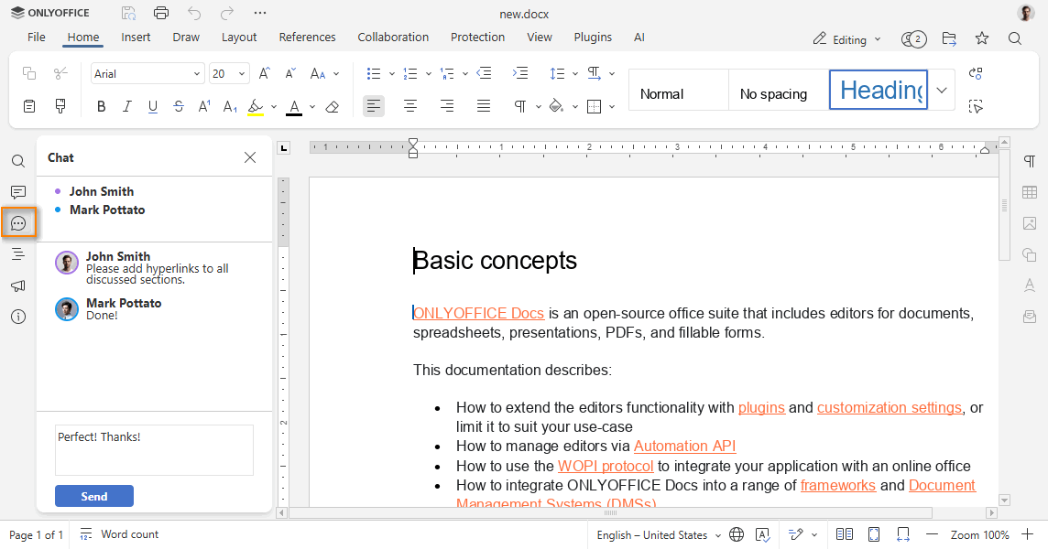Switch to the Insert tab
1048x549 pixels.
pos(136,38)
